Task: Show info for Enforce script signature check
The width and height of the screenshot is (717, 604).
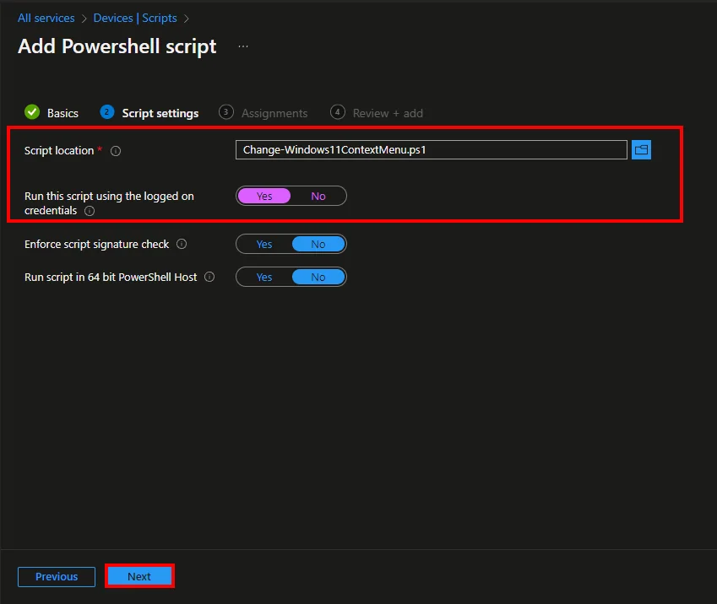Action: pos(182,244)
